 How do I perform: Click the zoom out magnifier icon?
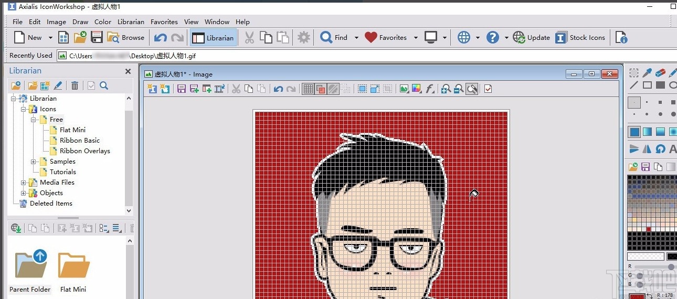point(459,89)
